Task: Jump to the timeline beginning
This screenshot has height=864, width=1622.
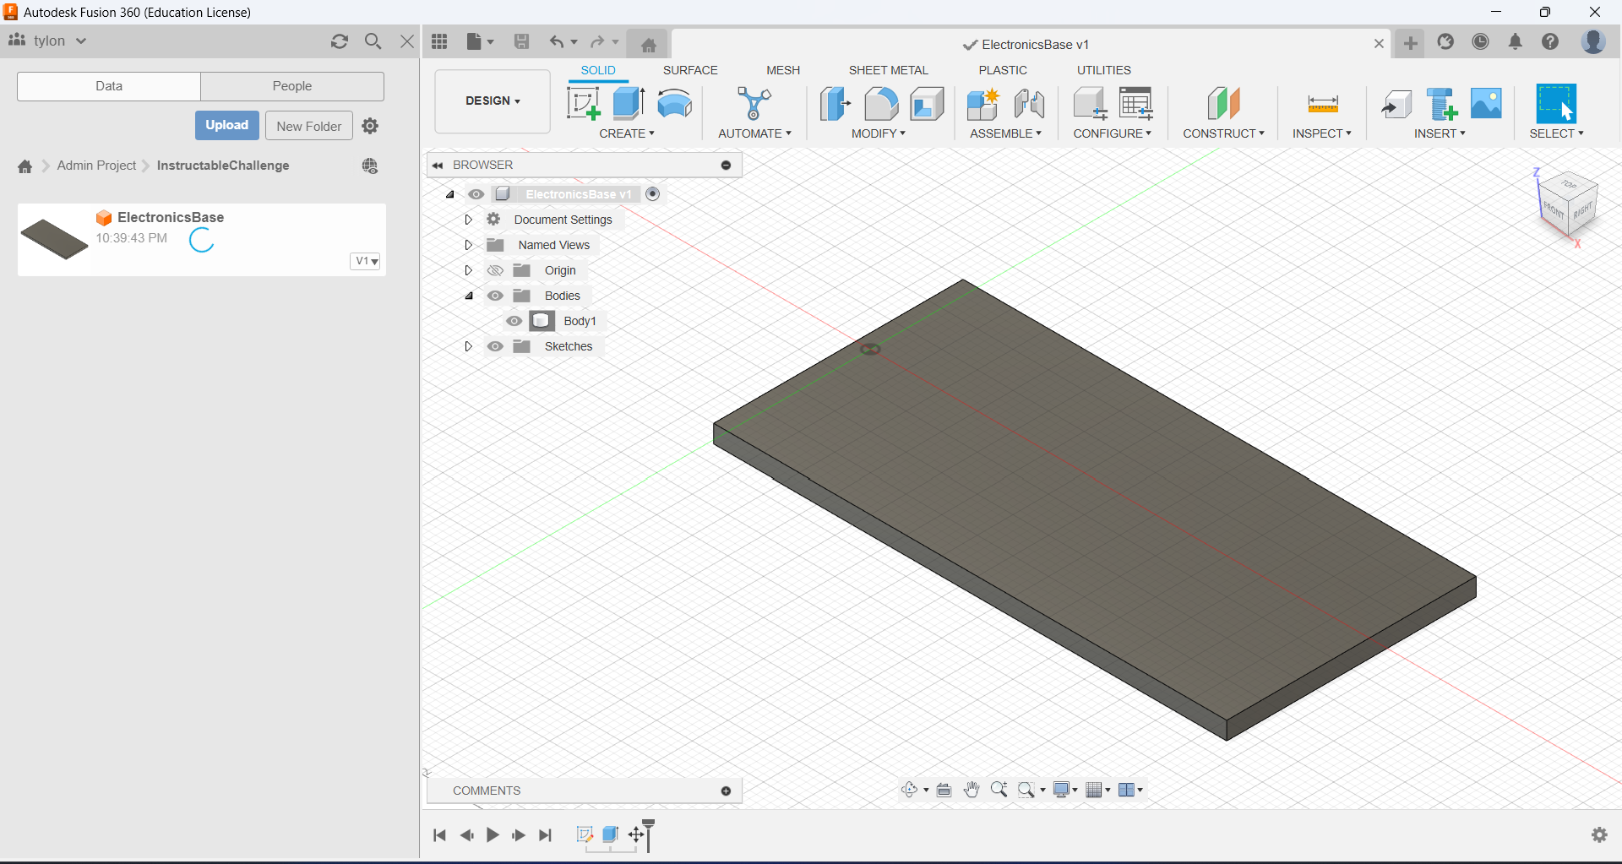Action: [439, 835]
